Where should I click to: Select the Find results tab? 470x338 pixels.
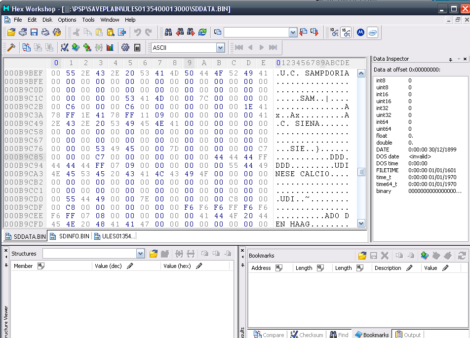[x=339, y=335]
